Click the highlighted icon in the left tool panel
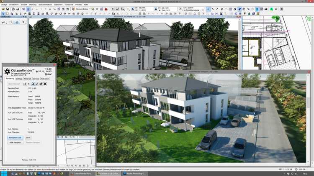 (x=17, y=22)
